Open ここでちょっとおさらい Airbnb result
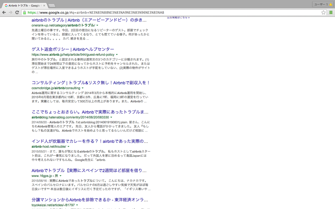This screenshot has height=209, width=335. (90, 112)
